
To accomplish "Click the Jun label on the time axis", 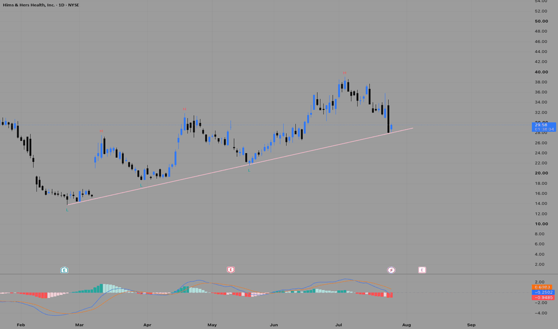I will click(x=274, y=325).
